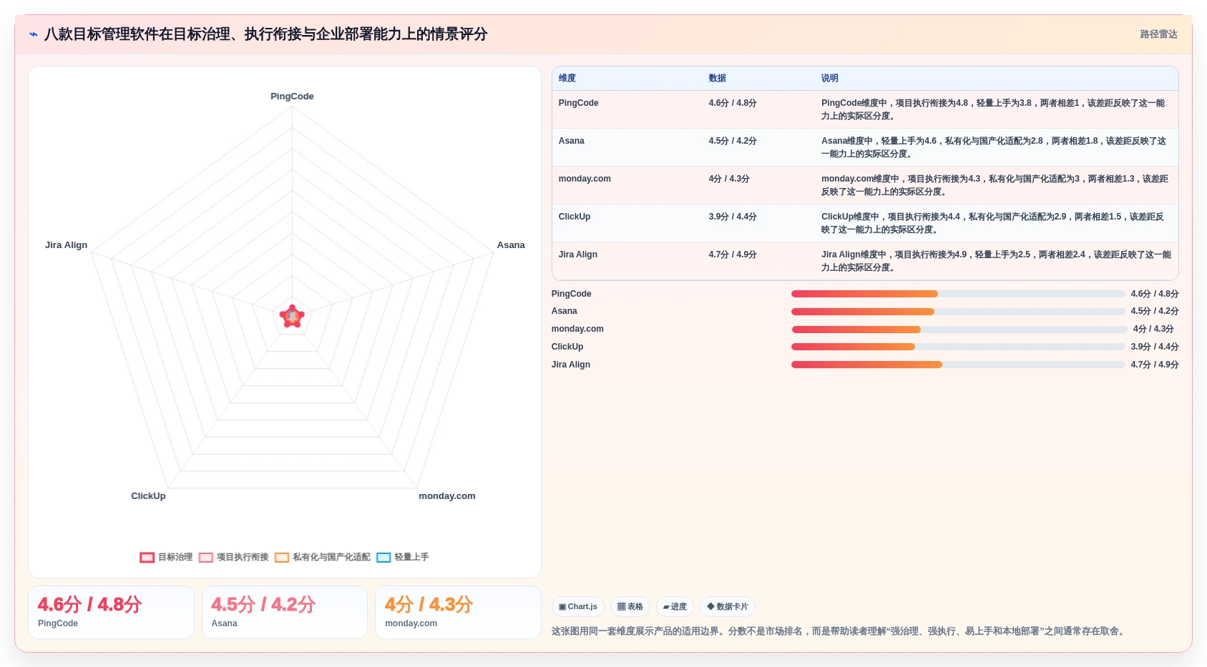The height and width of the screenshot is (667, 1207).
Task: Click the monday.com radar axis label
Action: [447, 496]
